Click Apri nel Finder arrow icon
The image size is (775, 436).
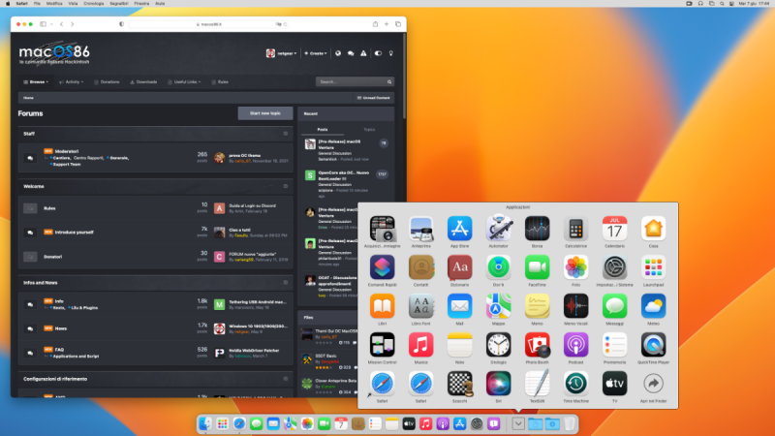pos(653,384)
